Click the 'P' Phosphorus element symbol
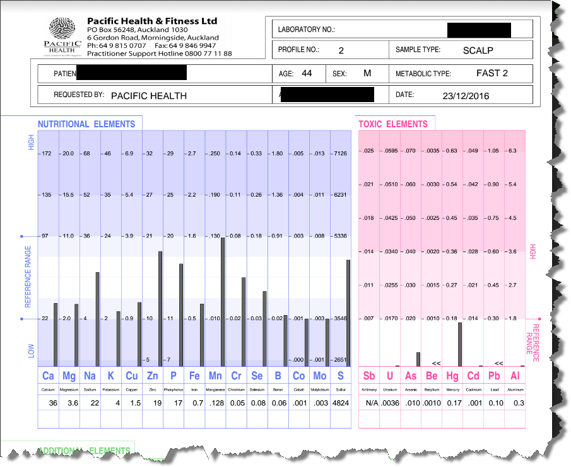 174,376
